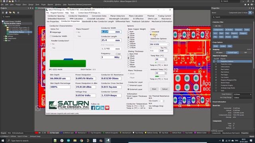Image resolution: width=255 pixels, height=143 pixels.
Task: Click the Saturn PCB Design logo
Action: tap(69, 105)
